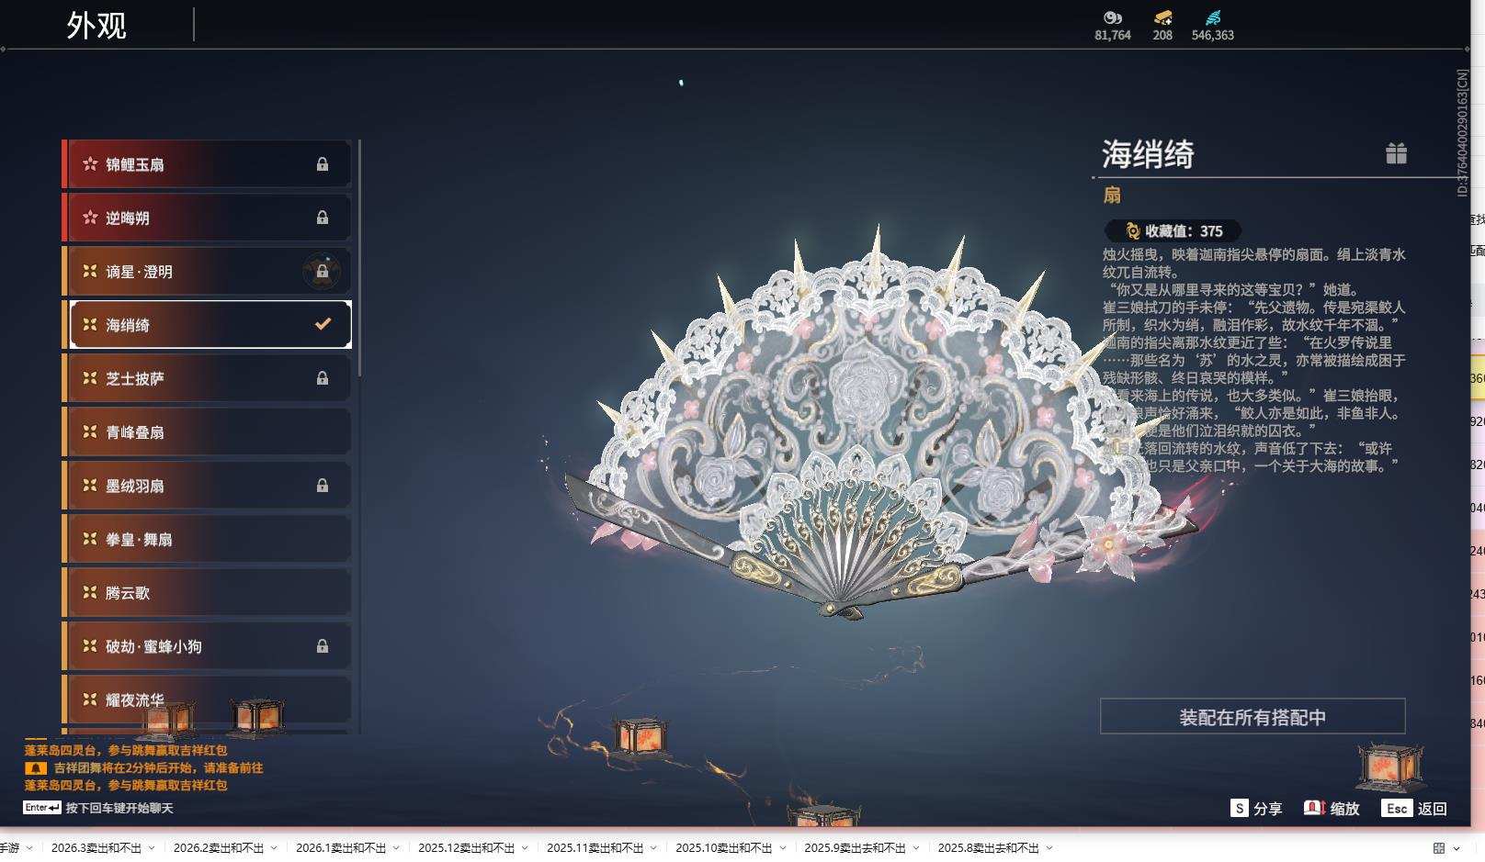The width and height of the screenshot is (1485, 862).
Task: Click the coin currency icon showing 81,764
Action: pos(1112,17)
